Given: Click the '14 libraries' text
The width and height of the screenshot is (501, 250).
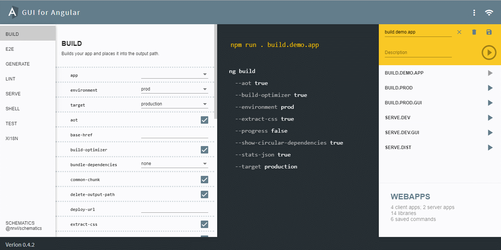Looking at the screenshot, I should (403, 213).
